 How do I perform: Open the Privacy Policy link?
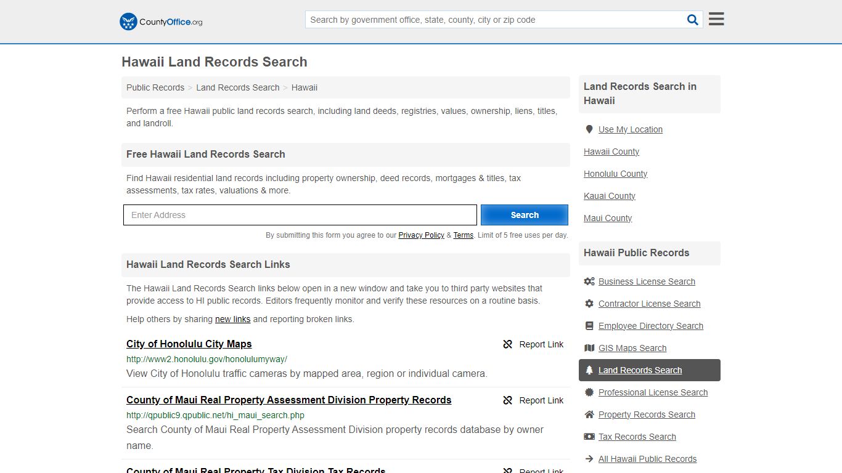(421, 235)
